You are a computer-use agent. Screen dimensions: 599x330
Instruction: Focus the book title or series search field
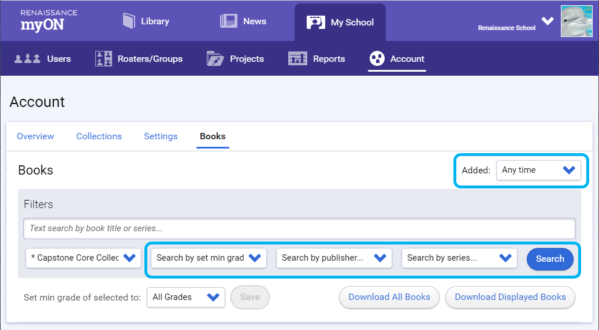click(x=299, y=229)
